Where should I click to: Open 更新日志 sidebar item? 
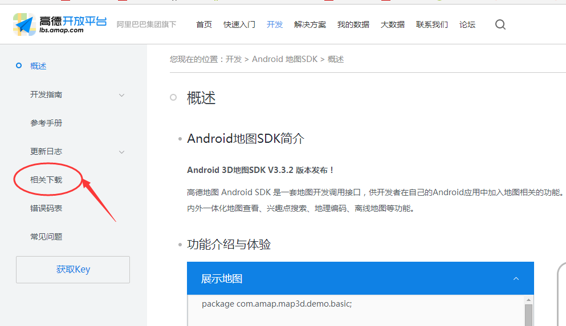pos(46,151)
